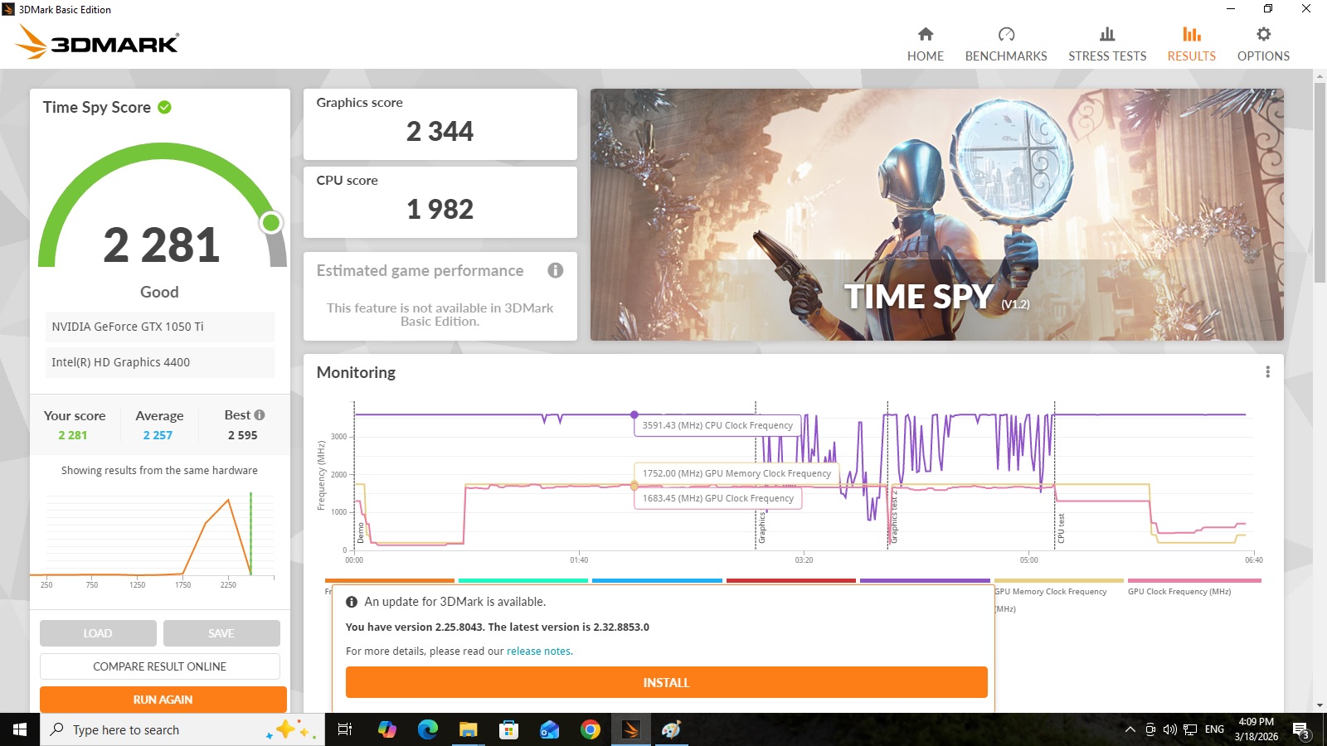Click the Estimated game performance info icon

pyautogui.click(x=556, y=270)
